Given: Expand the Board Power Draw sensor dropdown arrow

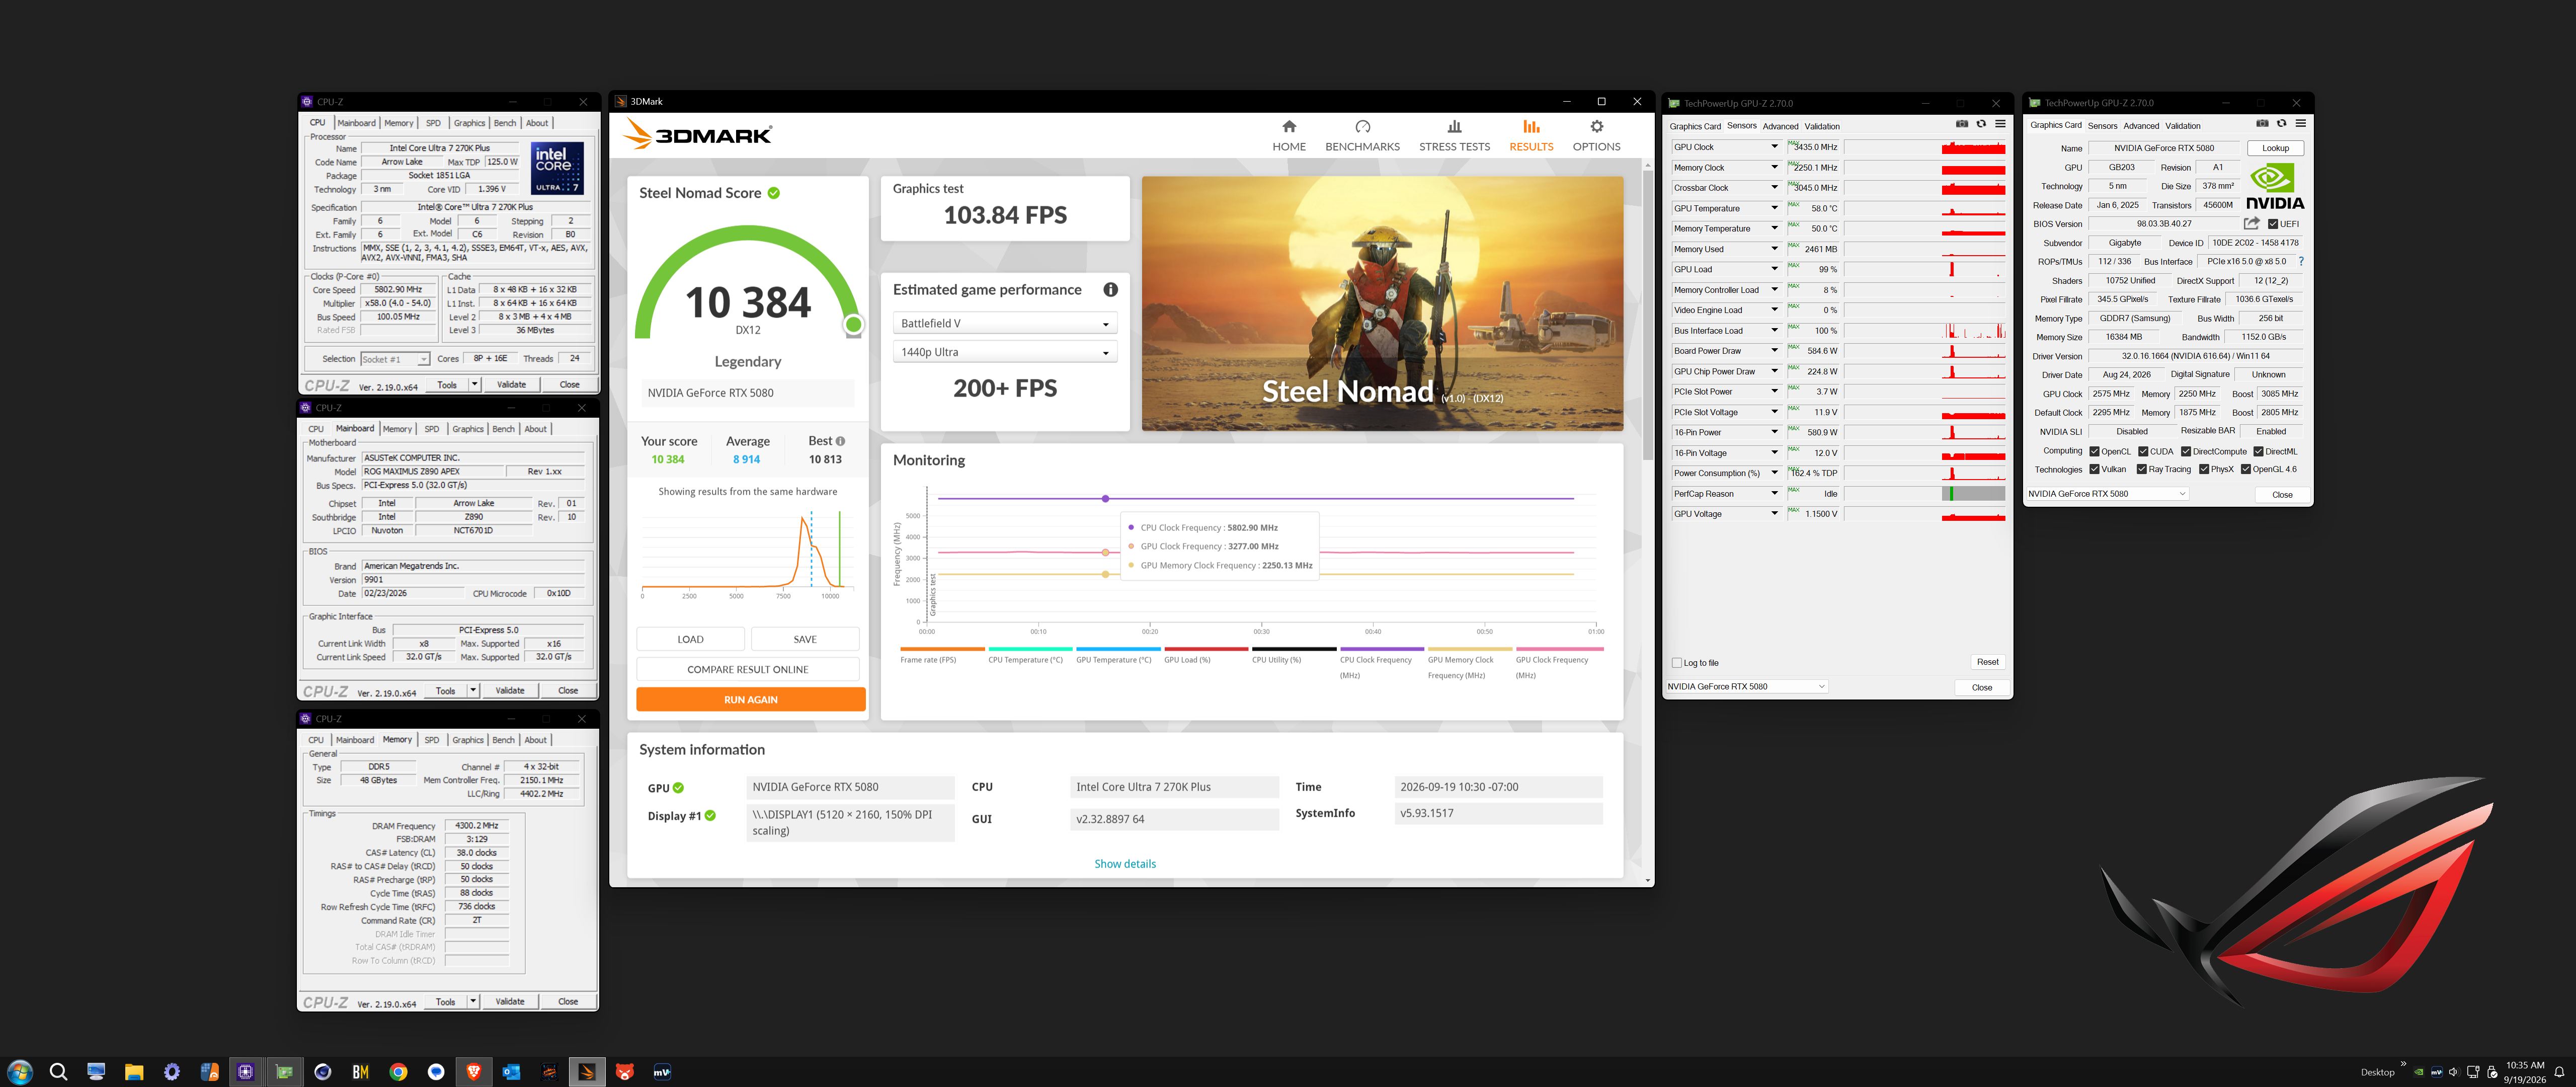Looking at the screenshot, I should point(1774,351).
